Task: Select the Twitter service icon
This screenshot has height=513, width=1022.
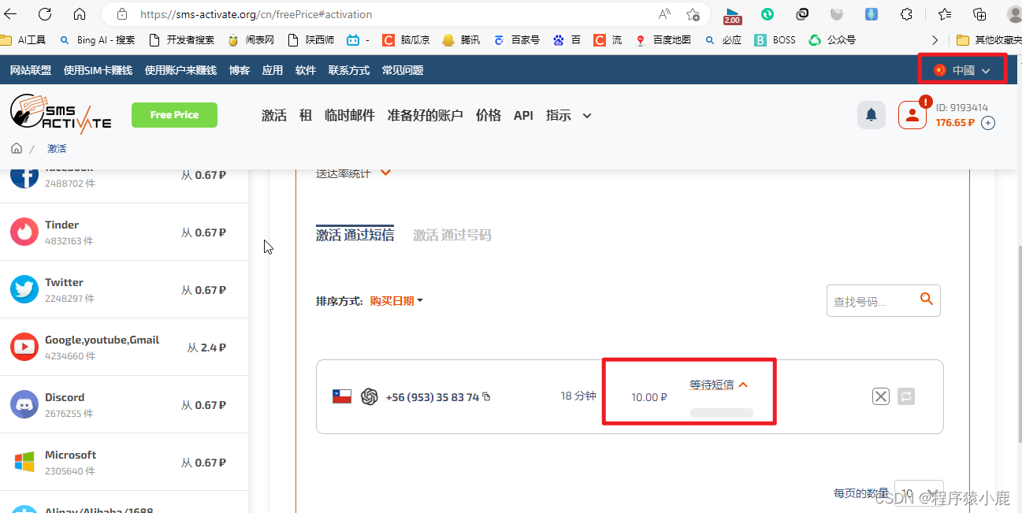Action: point(24,289)
